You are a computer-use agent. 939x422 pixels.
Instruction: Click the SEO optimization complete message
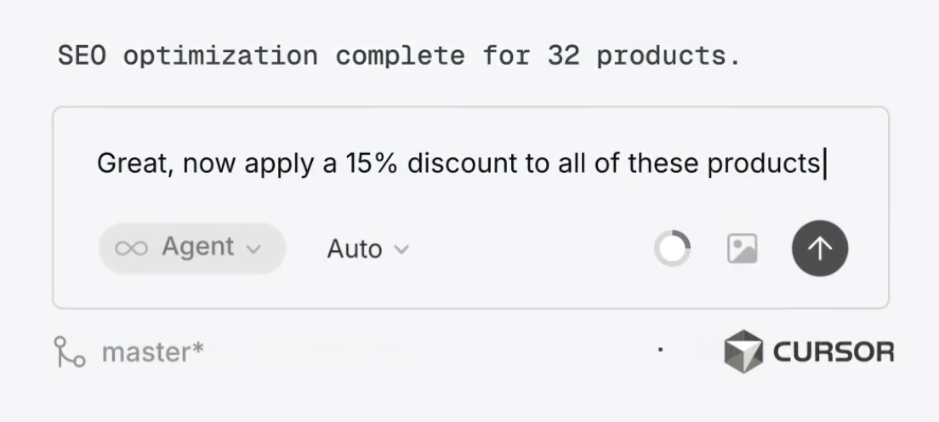[x=399, y=56]
